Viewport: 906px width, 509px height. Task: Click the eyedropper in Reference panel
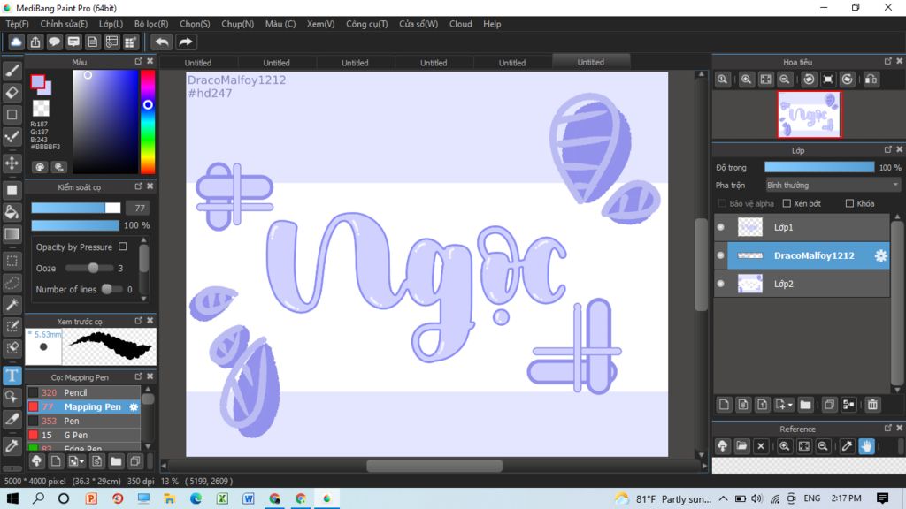847,446
